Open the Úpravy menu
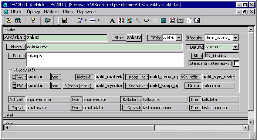The width and height of the screenshot is (257, 140). pos(33,12)
